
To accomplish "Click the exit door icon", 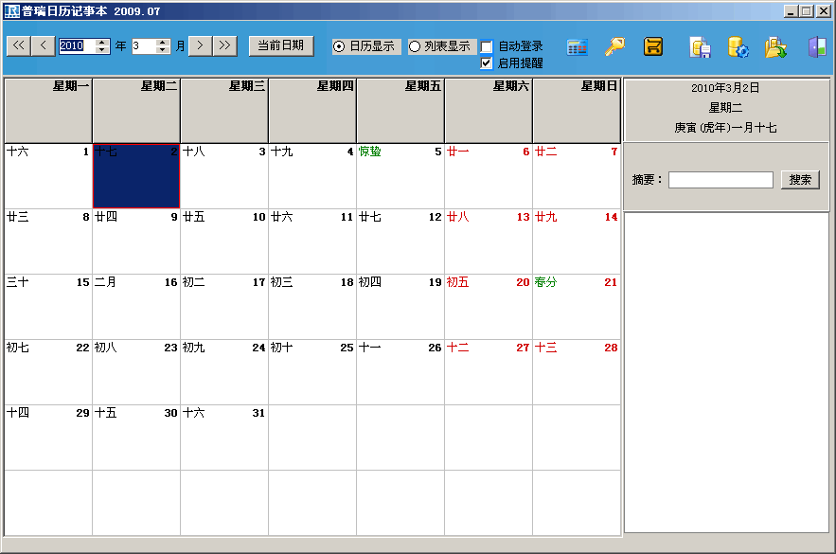I will click(815, 45).
